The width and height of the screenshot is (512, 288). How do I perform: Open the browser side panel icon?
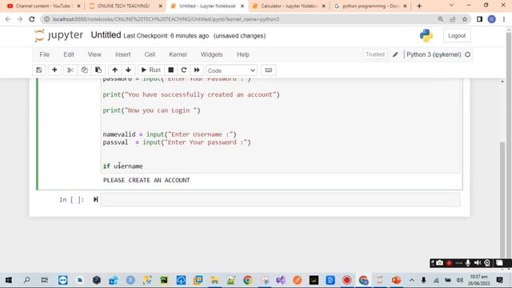coord(479,19)
